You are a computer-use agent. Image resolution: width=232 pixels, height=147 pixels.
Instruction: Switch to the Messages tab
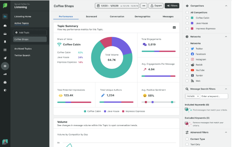point(168,17)
